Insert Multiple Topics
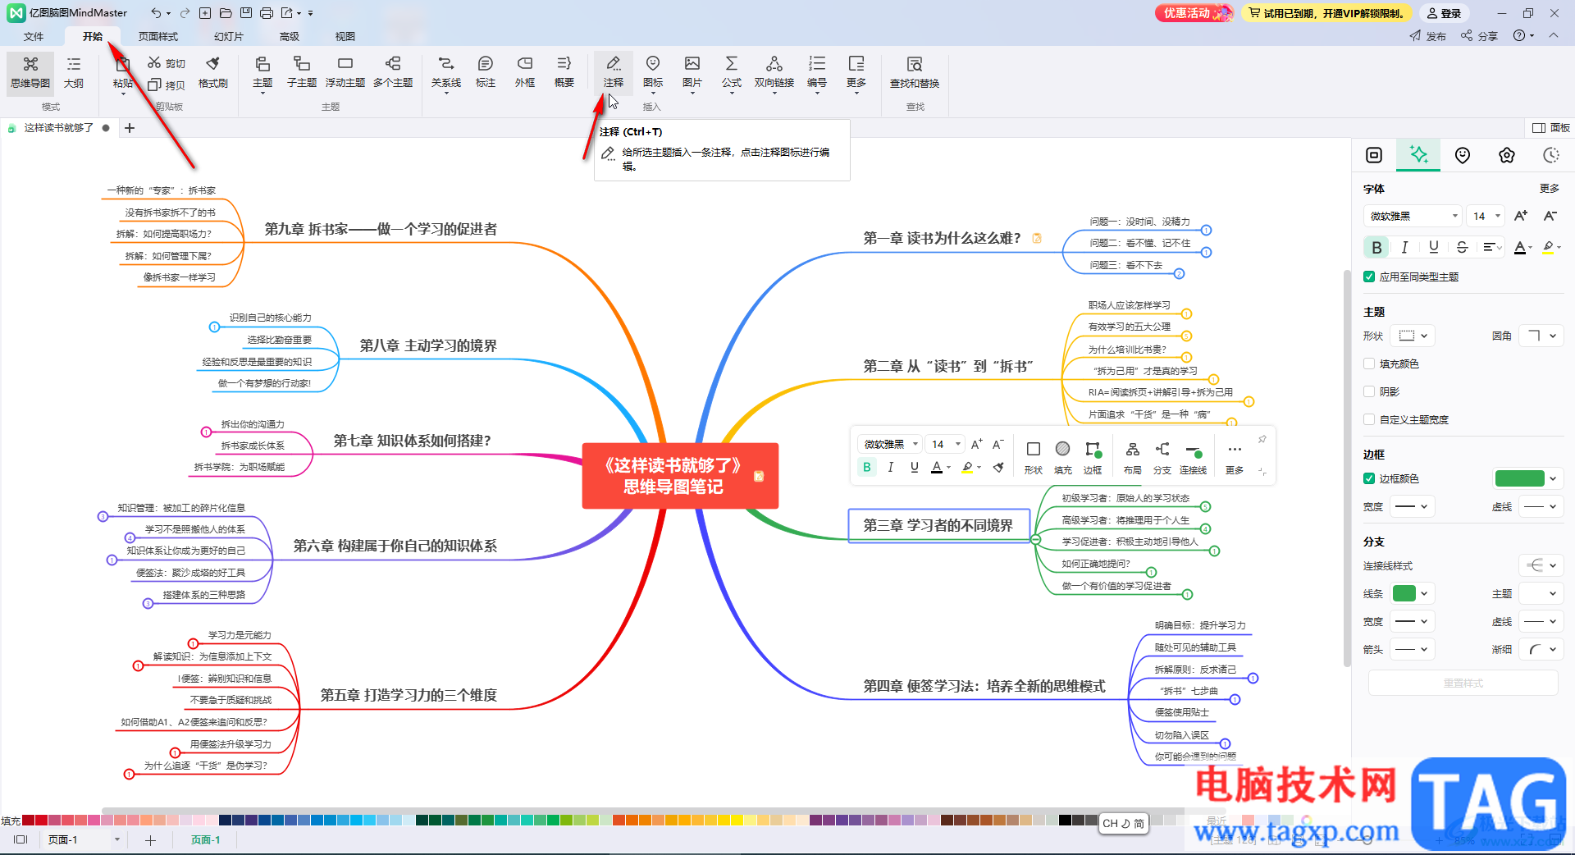The width and height of the screenshot is (1575, 855). (393, 72)
